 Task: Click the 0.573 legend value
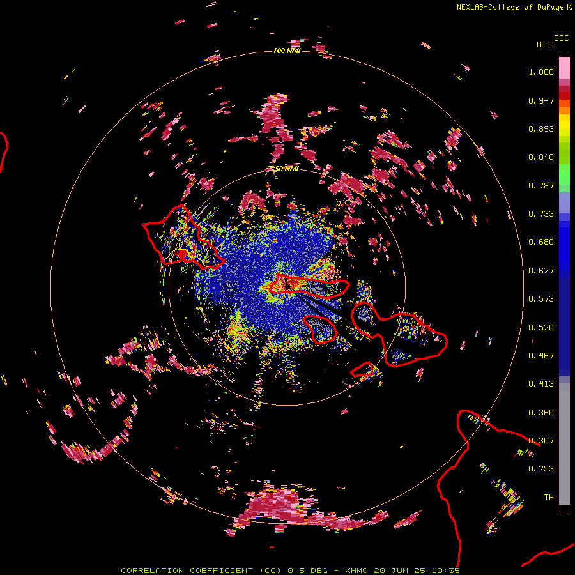pos(541,299)
